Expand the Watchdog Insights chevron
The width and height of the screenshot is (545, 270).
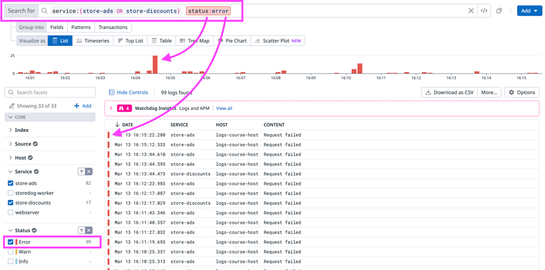click(x=111, y=109)
